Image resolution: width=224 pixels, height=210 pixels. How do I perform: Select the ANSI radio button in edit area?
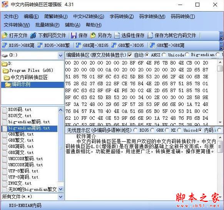[x=147, y=55]
